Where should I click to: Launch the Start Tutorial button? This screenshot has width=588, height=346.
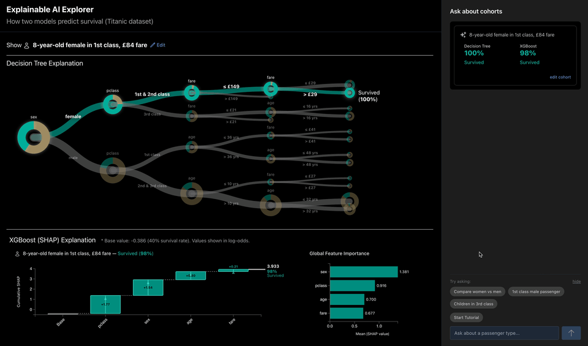(x=467, y=317)
